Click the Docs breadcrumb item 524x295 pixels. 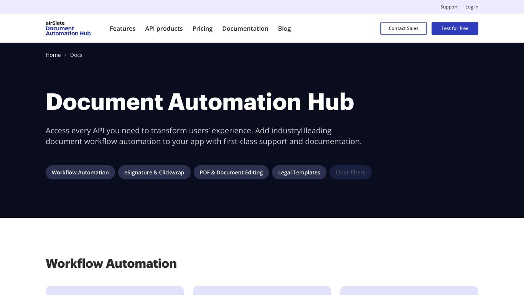click(x=76, y=55)
